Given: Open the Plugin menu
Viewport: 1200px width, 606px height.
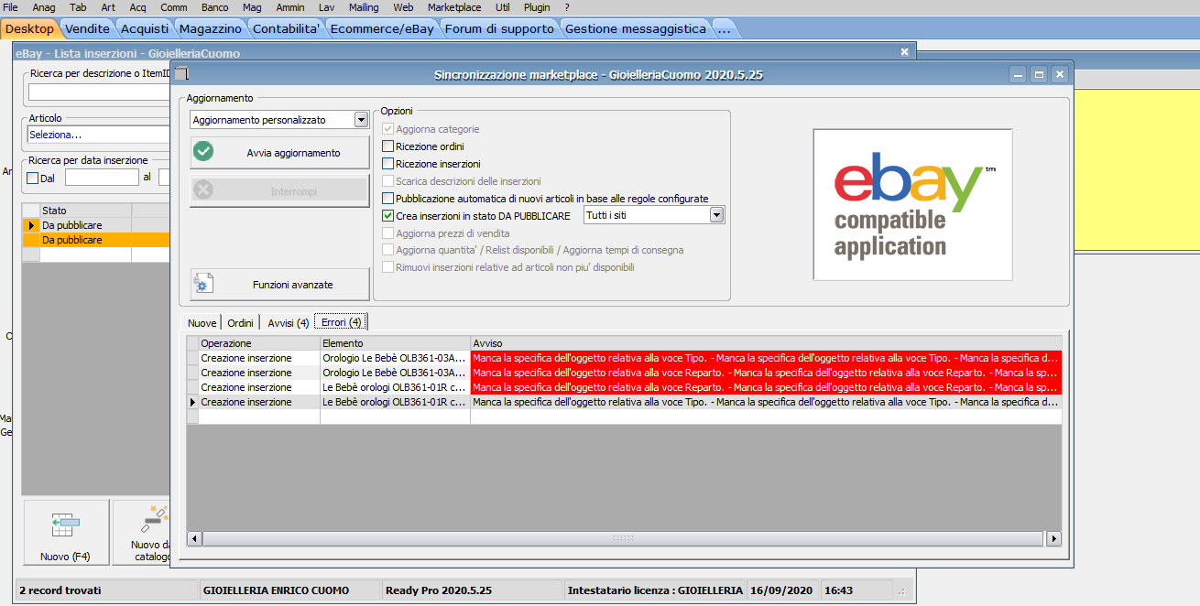Looking at the screenshot, I should pos(537,7).
